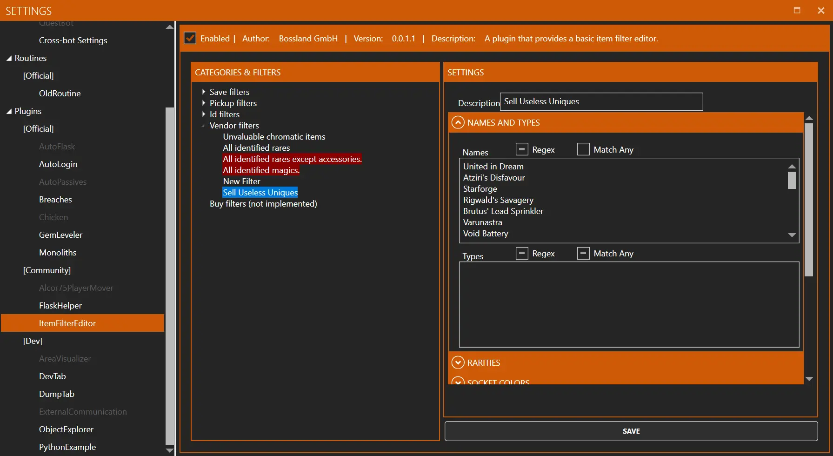Edit the Description text field
The width and height of the screenshot is (833, 456).
pos(601,101)
